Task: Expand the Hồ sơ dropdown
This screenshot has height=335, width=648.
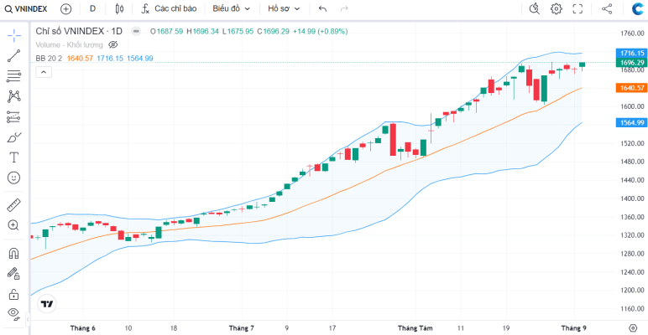Action: coord(284,8)
